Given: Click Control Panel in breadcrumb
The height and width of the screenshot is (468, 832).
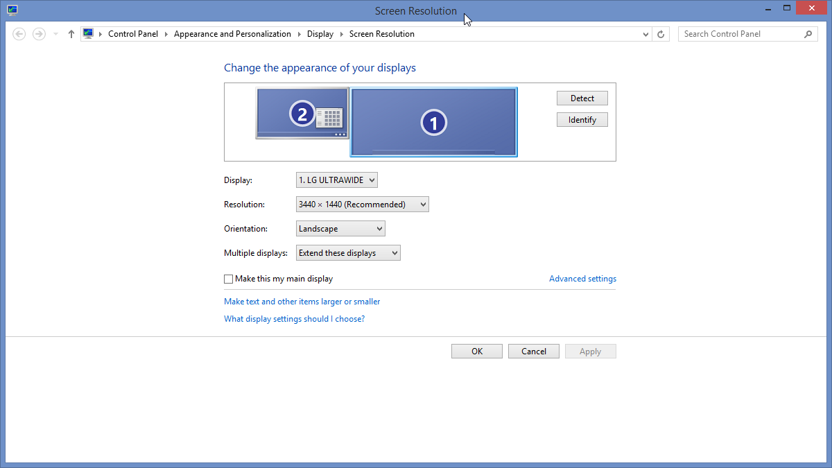Looking at the screenshot, I should tap(133, 34).
